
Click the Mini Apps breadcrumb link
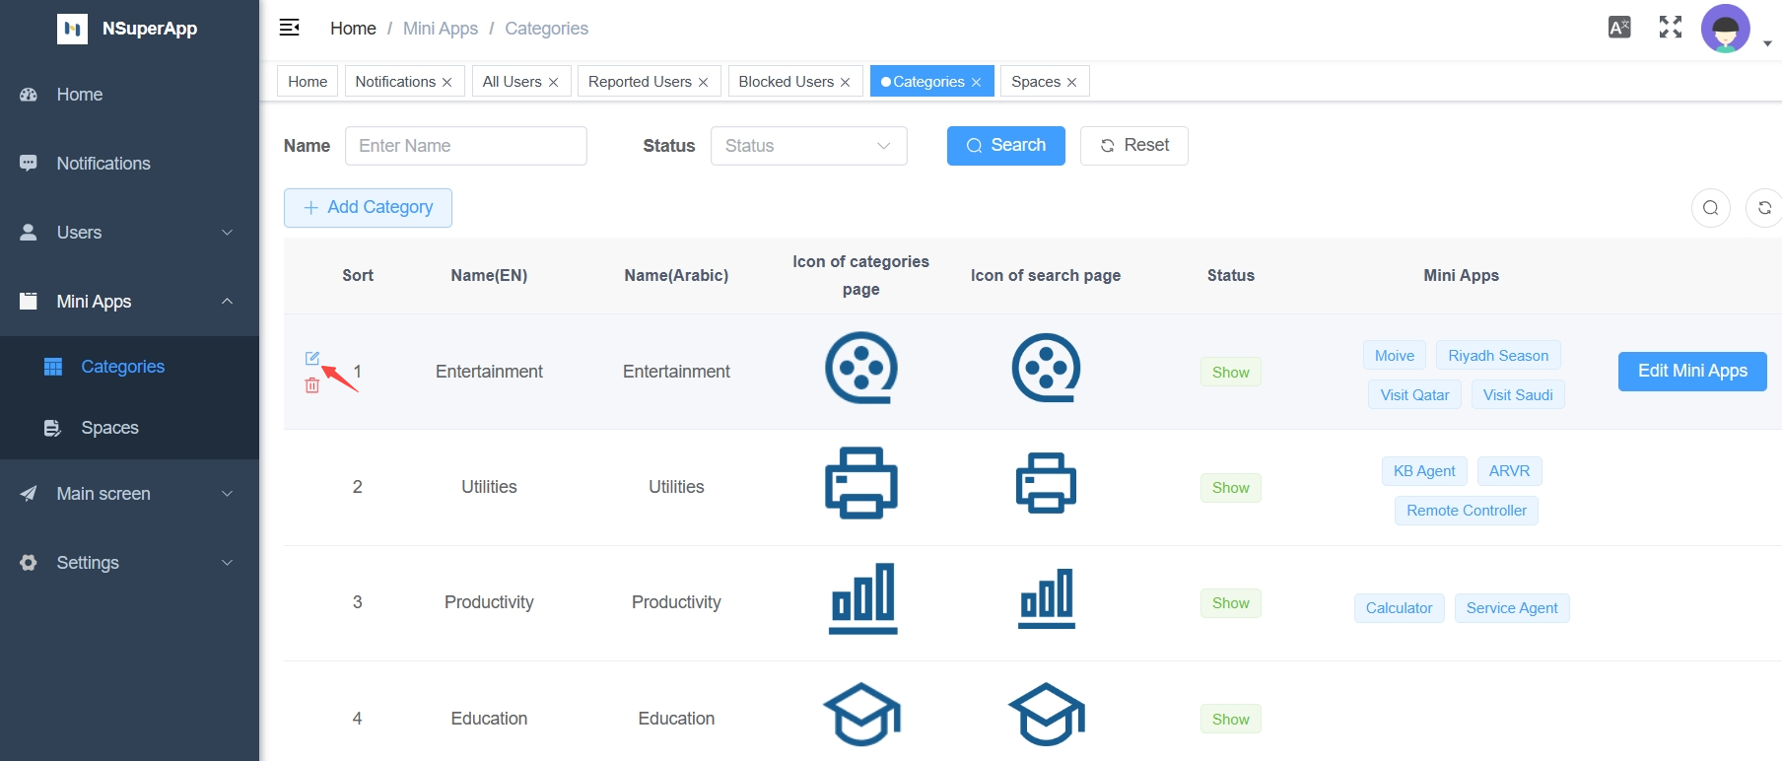pyautogui.click(x=440, y=29)
